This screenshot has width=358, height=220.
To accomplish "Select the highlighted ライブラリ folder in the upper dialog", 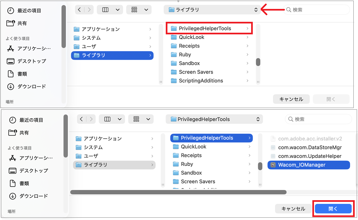I will (112, 55).
